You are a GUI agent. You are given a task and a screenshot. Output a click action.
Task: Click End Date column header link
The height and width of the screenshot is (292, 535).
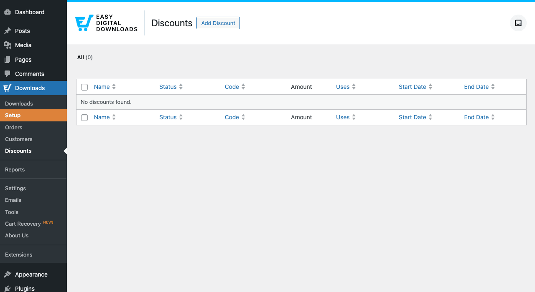tap(476, 87)
